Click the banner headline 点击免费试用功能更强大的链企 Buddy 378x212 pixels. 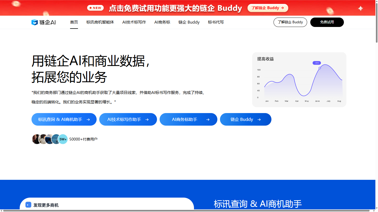click(x=175, y=8)
